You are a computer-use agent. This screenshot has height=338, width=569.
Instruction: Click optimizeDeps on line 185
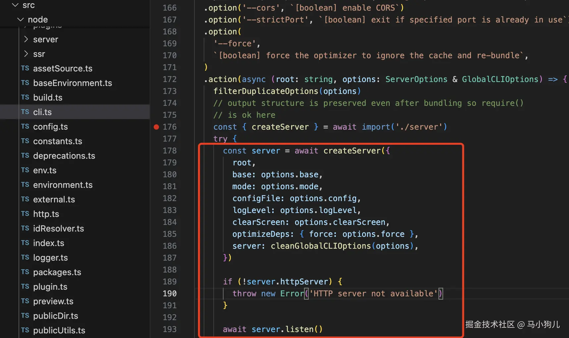pyautogui.click(x=261, y=234)
